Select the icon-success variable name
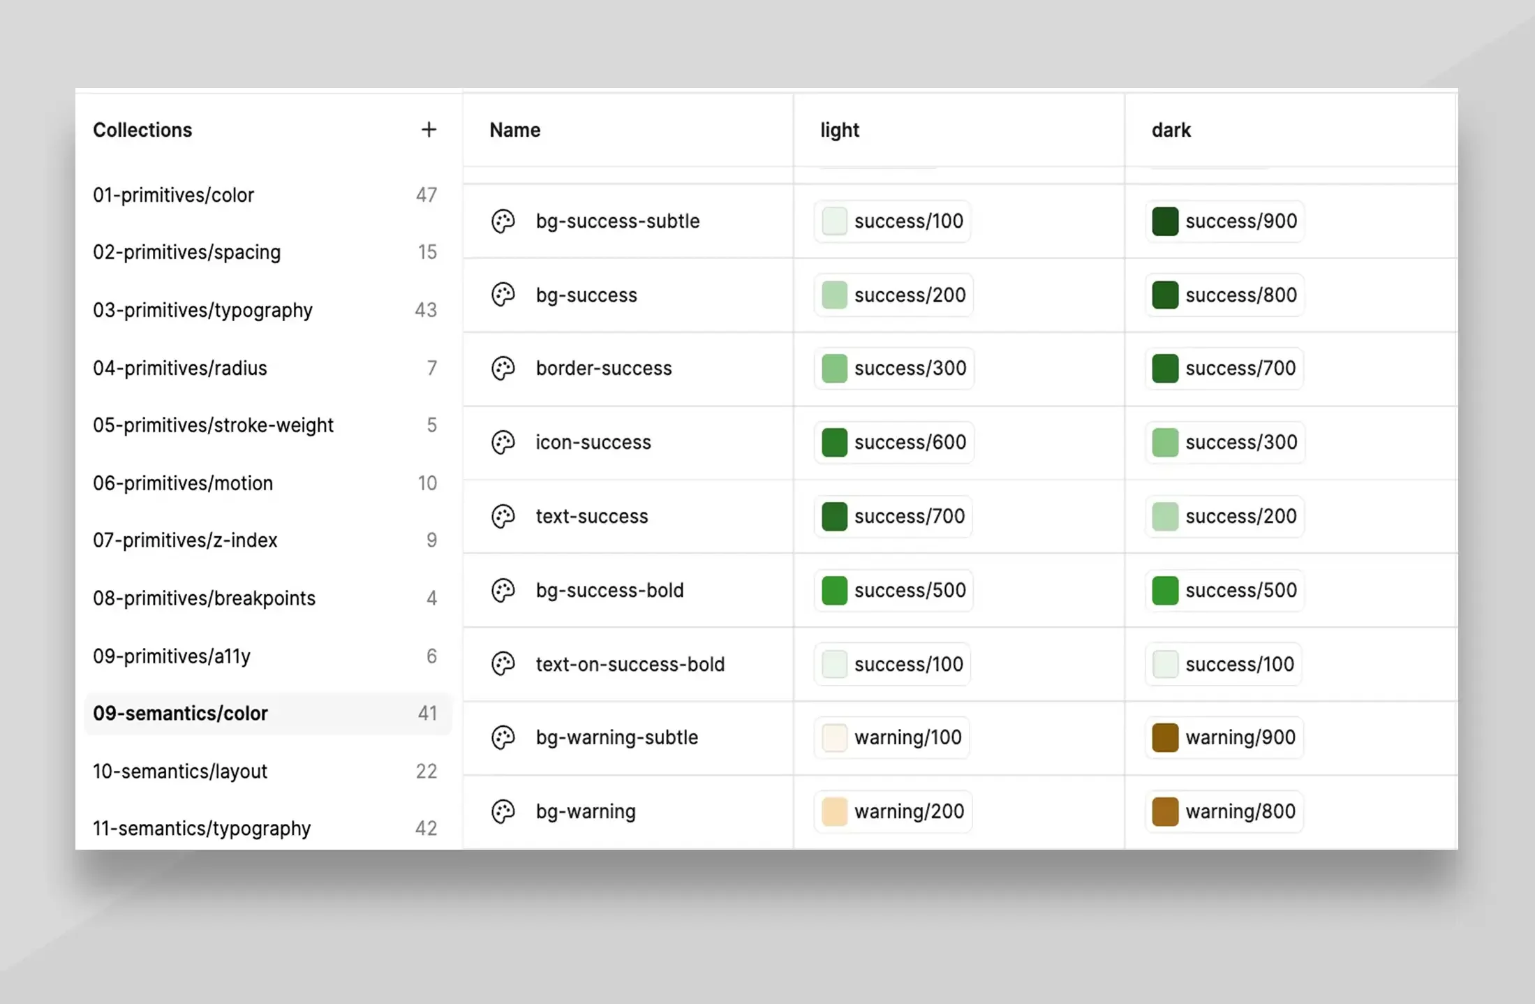1535x1004 pixels. click(x=593, y=443)
